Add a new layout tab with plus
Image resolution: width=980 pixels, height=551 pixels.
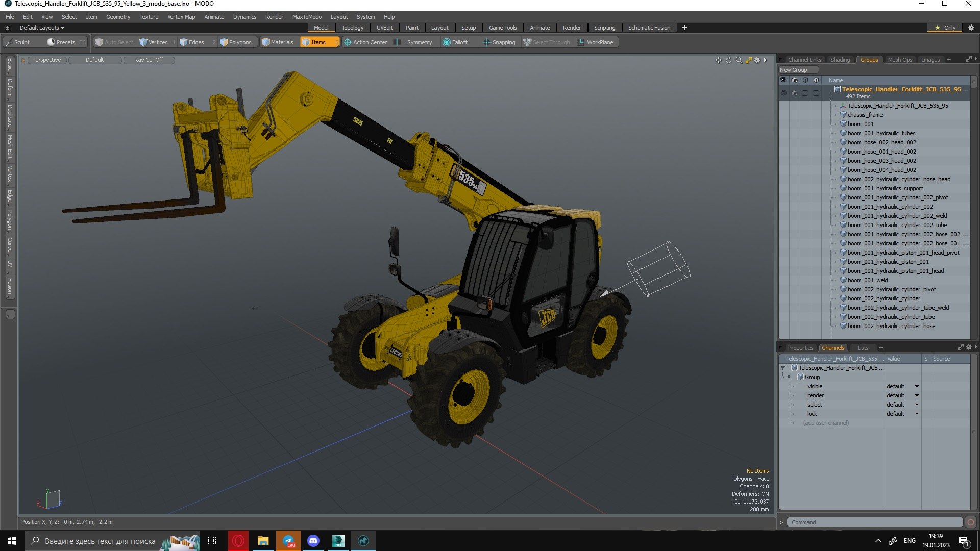684,28
